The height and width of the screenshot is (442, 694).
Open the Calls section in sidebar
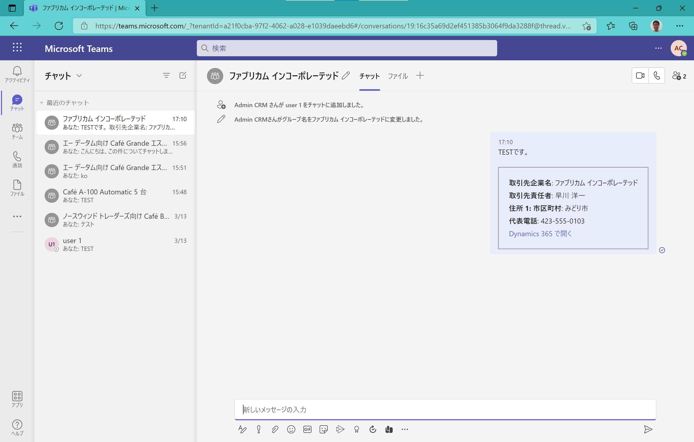click(x=17, y=160)
